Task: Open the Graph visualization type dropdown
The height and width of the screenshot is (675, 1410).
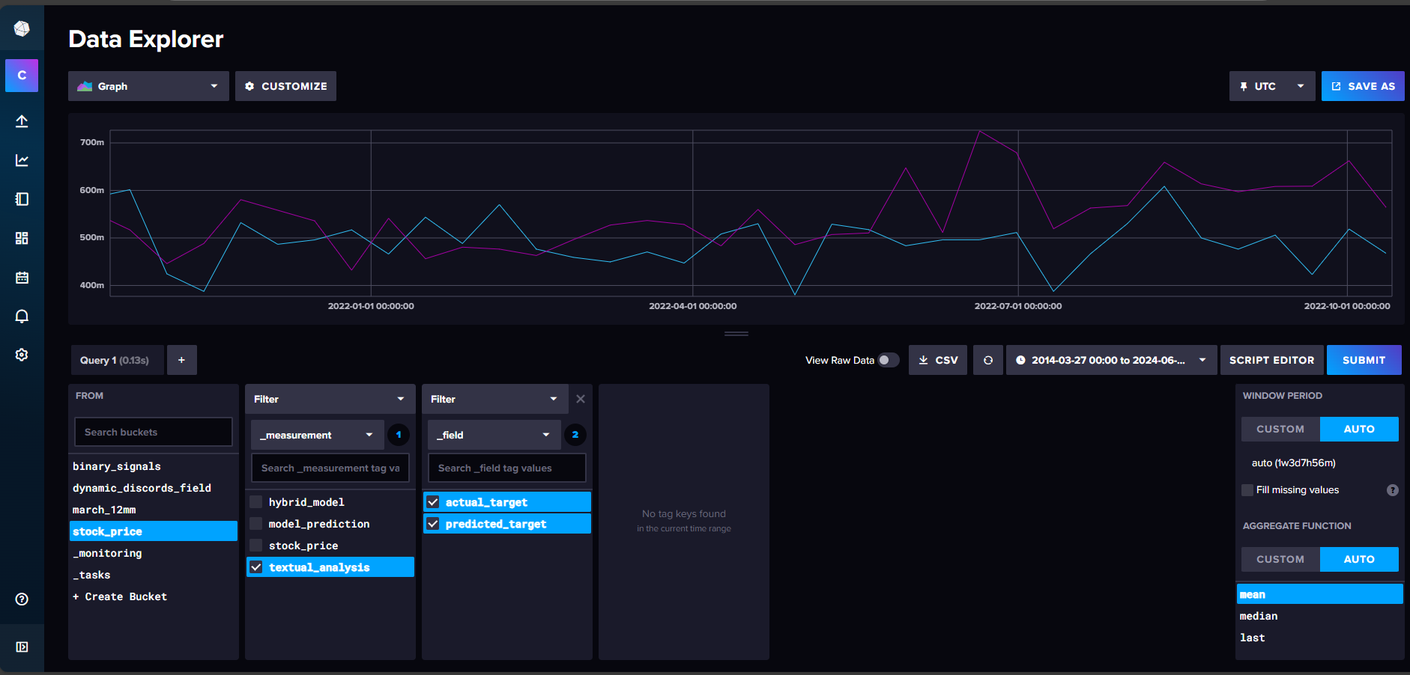Action: (148, 86)
